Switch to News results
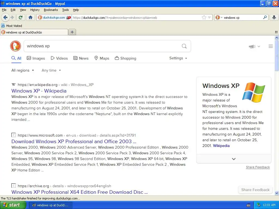Viewport: 279px width, 209px height. (81, 58)
